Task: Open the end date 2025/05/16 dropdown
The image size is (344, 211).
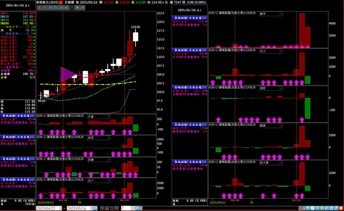Action: tap(91, 208)
